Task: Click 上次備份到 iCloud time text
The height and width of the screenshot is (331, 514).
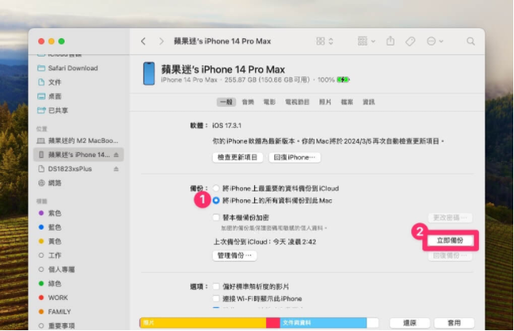Action: 265,242
